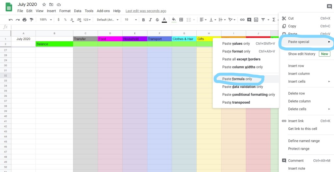The image size is (334, 172).
Task: Open the font size dropdown
Action: 130,20
